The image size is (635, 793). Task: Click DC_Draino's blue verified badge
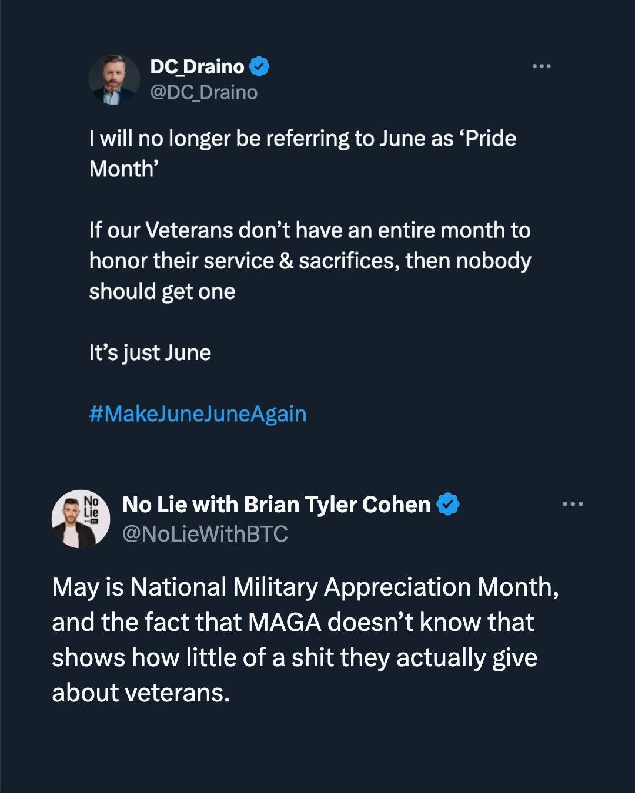[x=259, y=66]
